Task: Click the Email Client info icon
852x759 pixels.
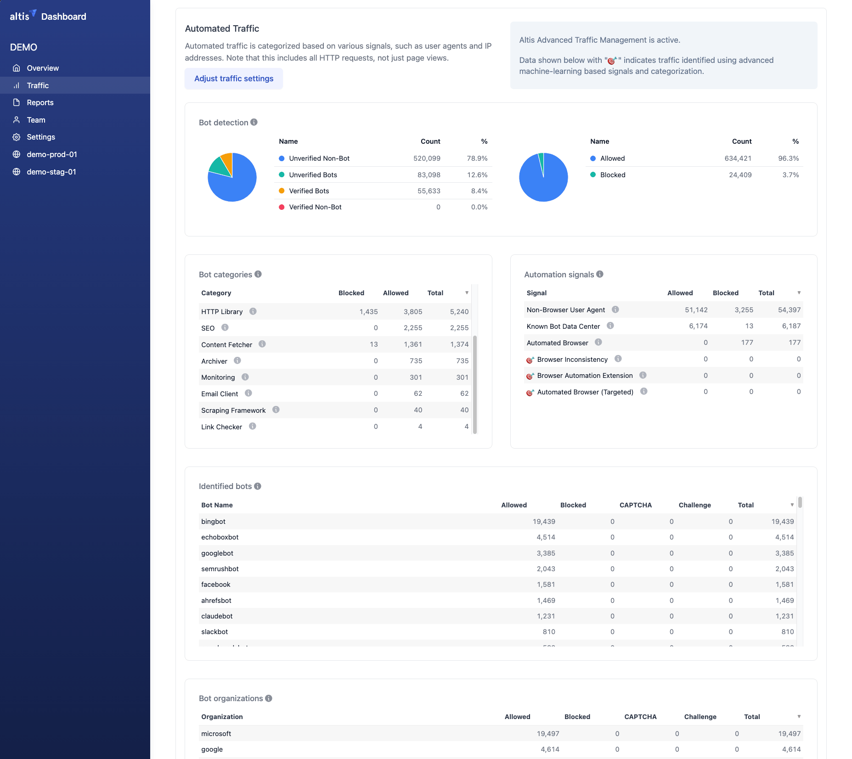Action: (248, 393)
